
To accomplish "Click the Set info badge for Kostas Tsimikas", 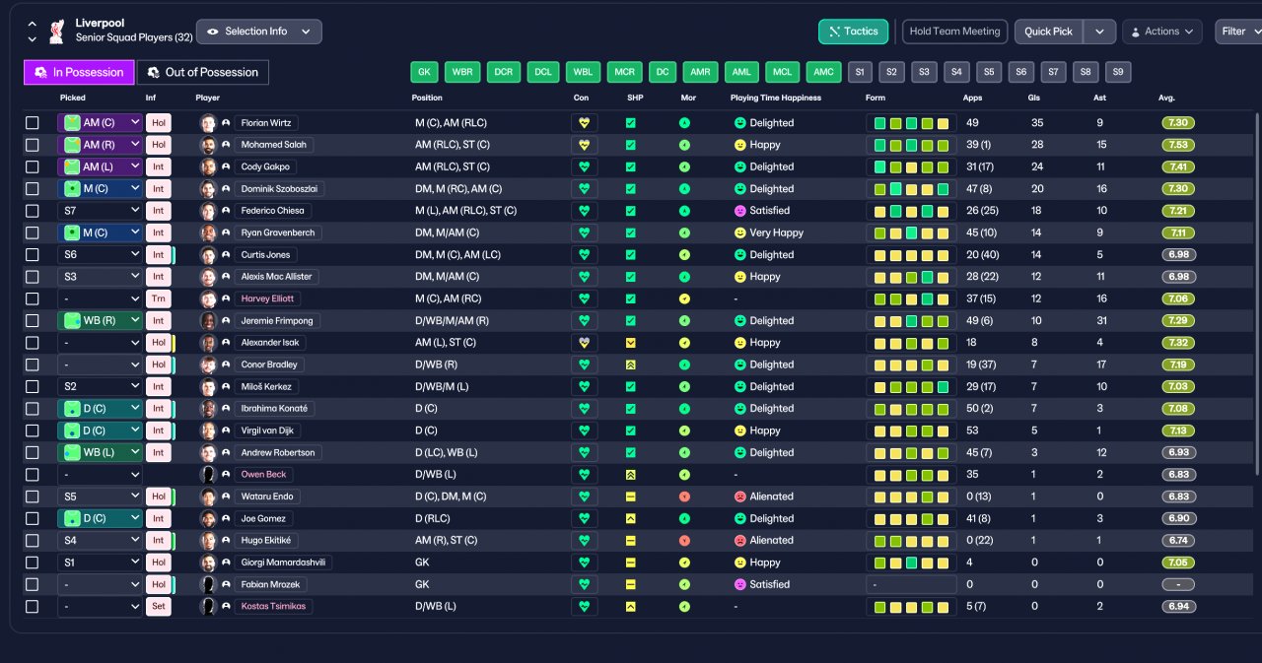I will [x=158, y=606].
